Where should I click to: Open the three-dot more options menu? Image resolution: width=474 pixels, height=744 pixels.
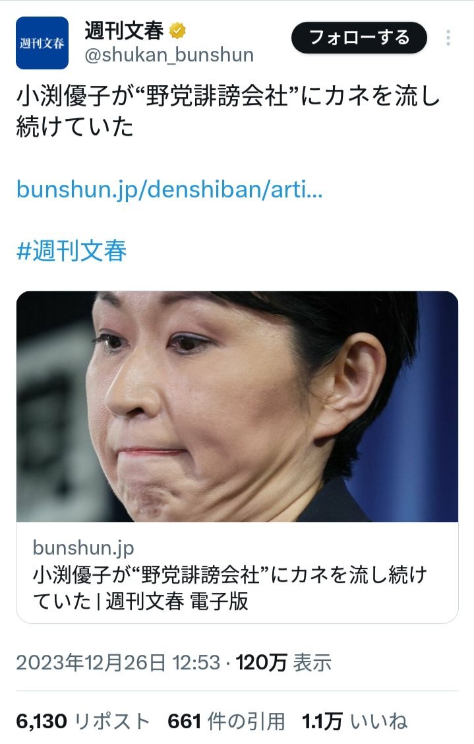448,38
